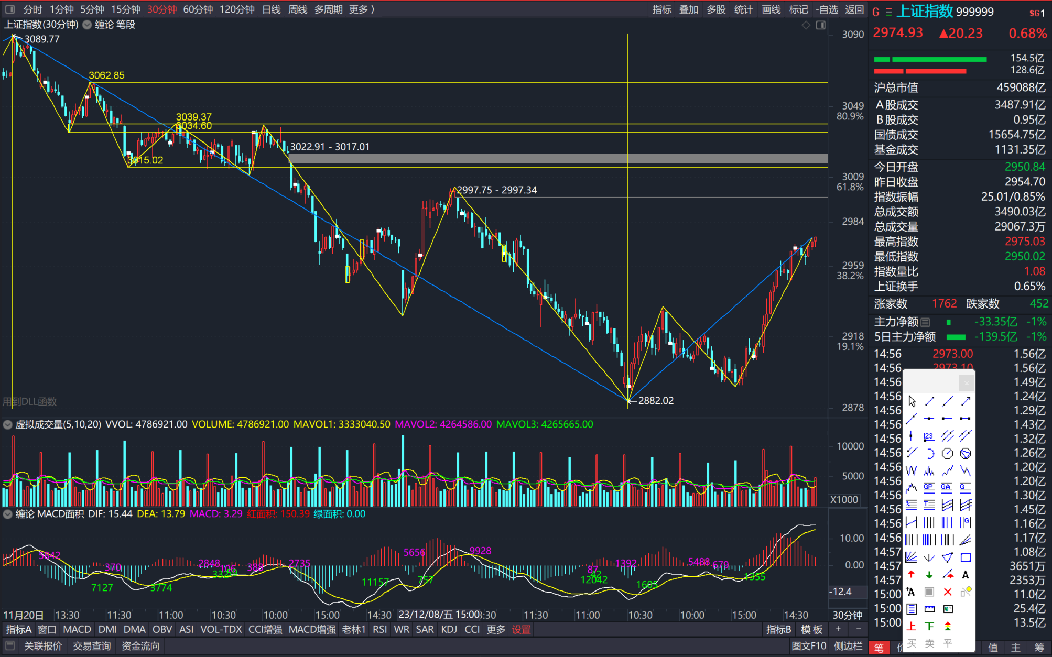The height and width of the screenshot is (657, 1052).
Task: Expand 上证指数(30分钟) indicator dropdown
Action: pos(87,25)
